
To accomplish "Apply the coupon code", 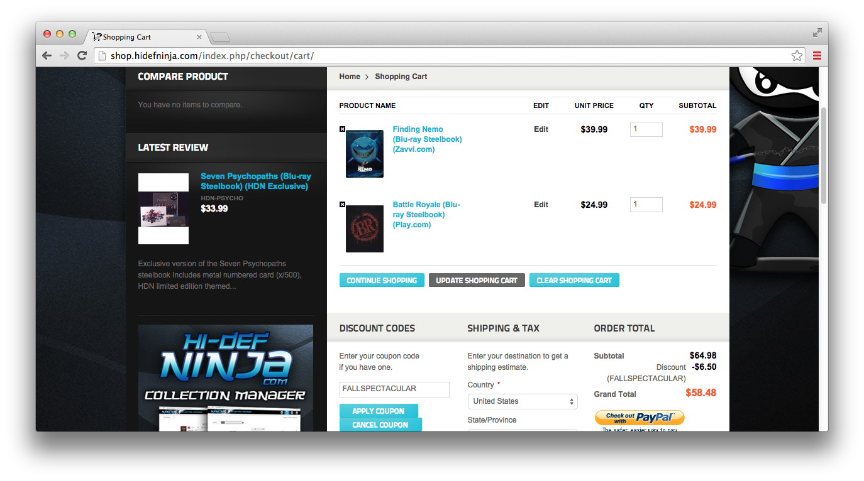I will pyautogui.click(x=379, y=411).
